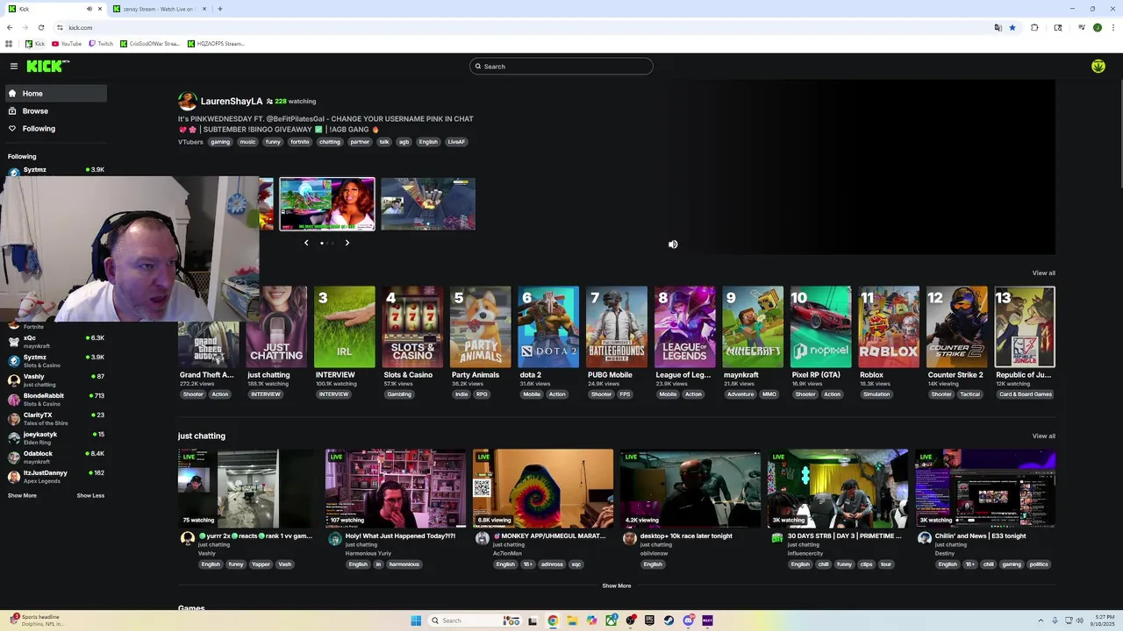The height and width of the screenshot is (631, 1123).
Task: Click View all for just chatting
Action: point(1043,436)
